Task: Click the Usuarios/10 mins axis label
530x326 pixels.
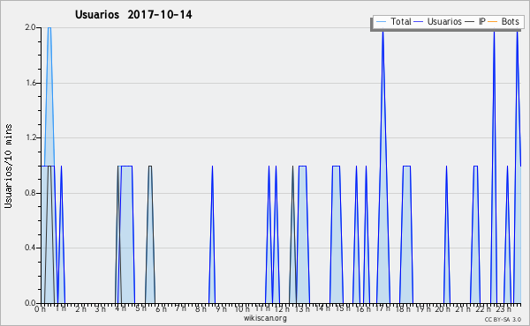Action: coord(8,166)
